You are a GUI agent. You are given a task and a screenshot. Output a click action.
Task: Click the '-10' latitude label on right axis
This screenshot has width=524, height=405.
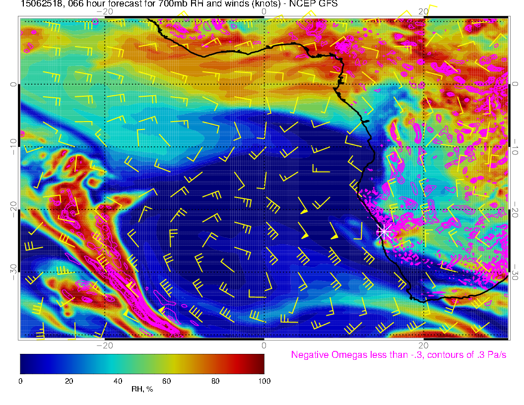tap(515, 147)
